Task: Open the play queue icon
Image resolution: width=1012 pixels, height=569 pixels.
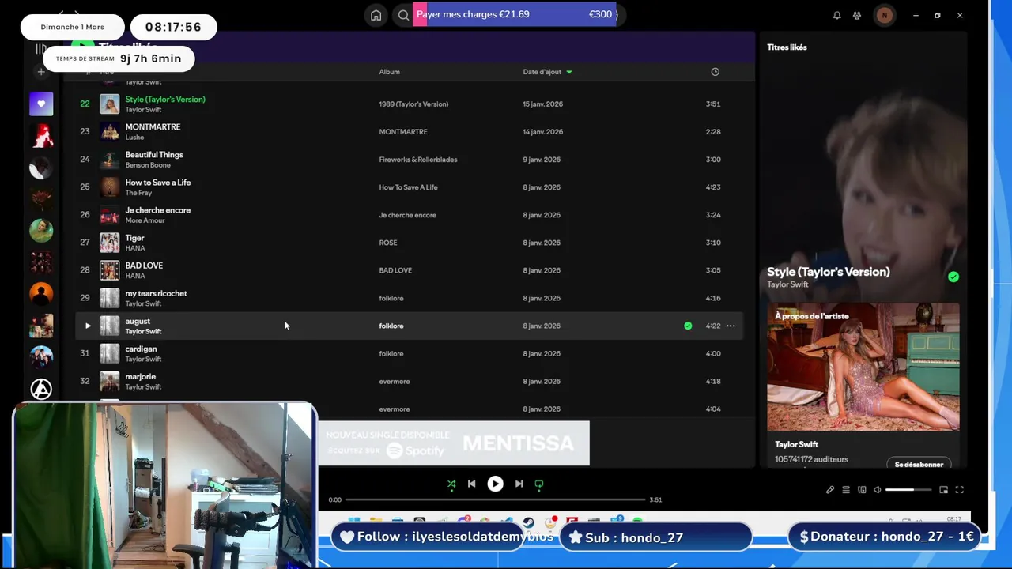Action: (846, 490)
